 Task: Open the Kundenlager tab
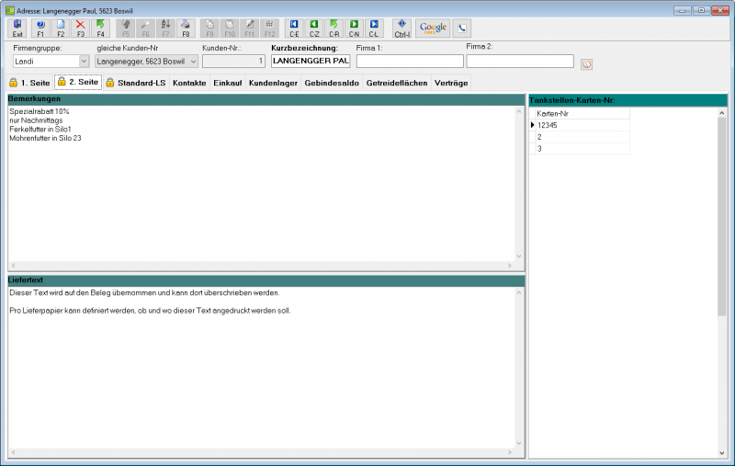(273, 83)
